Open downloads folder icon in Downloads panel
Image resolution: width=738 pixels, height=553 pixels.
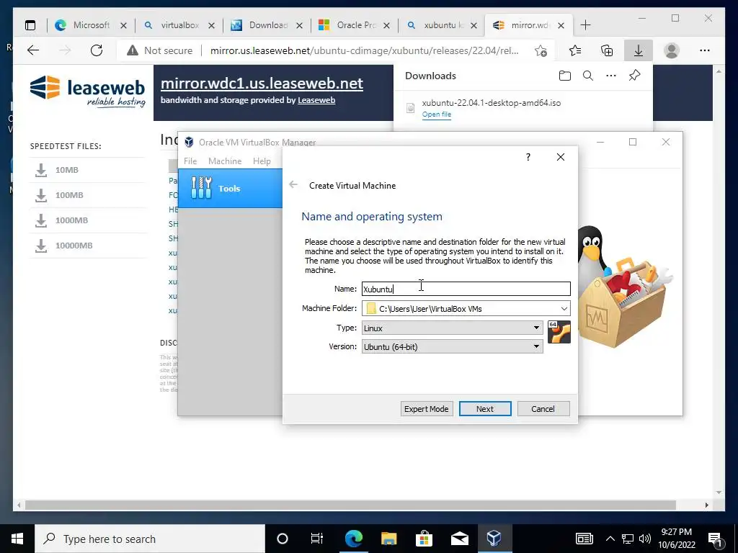[x=565, y=76]
